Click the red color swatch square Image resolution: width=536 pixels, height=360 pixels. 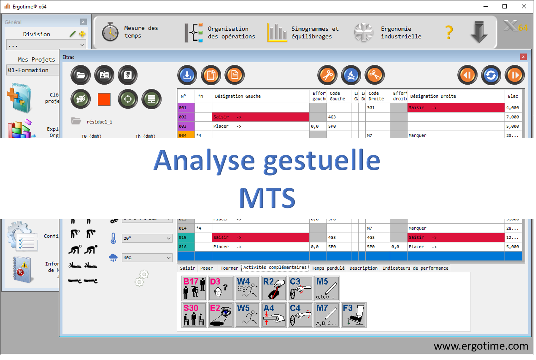(104, 99)
